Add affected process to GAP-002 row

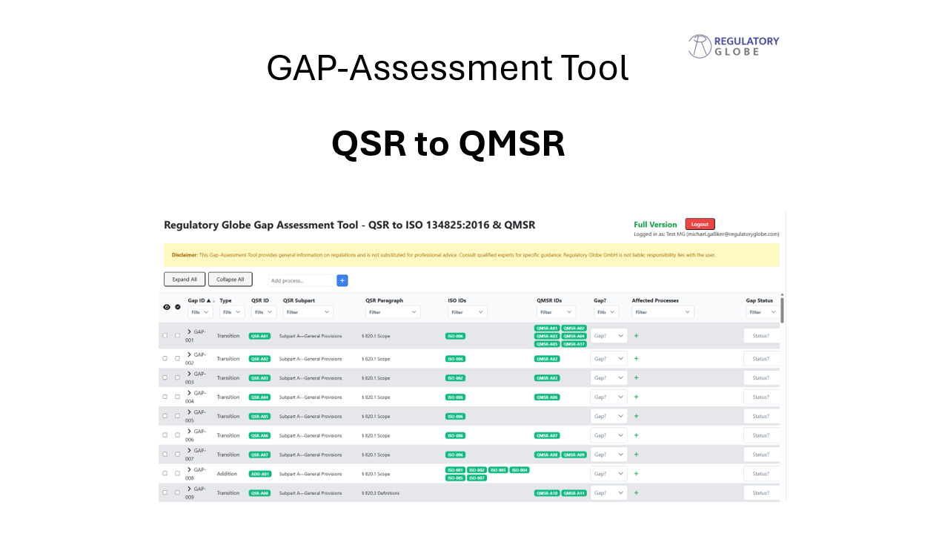[x=636, y=359]
